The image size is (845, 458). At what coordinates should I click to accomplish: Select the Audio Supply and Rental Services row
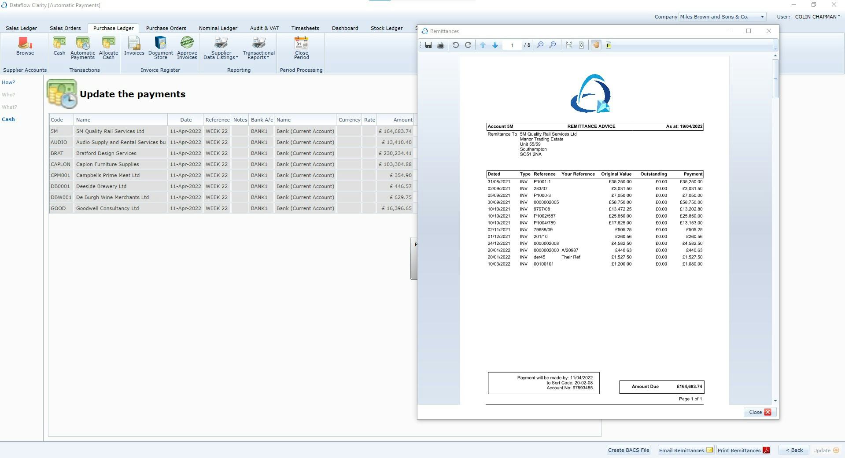click(232, 142)
